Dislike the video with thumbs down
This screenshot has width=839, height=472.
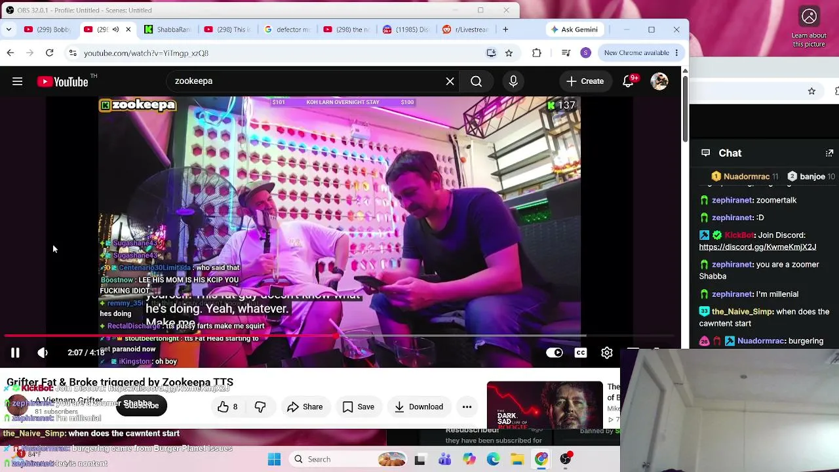[x=260, y=407]
